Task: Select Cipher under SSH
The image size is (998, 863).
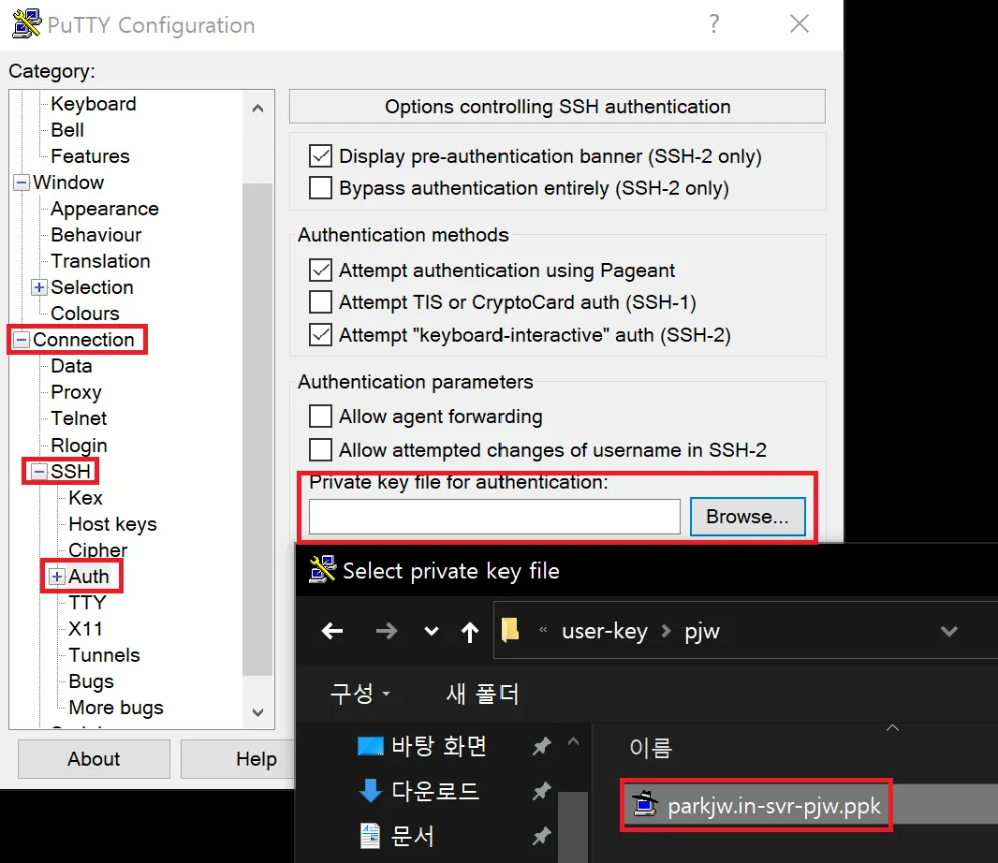Action: tap(98, 549)
